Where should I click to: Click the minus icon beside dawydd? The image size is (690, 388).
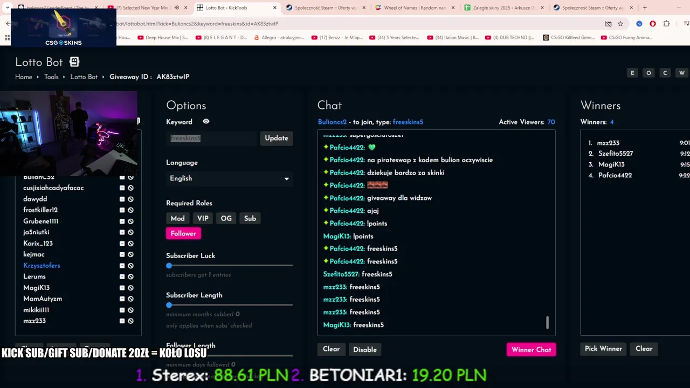(122, 199)
